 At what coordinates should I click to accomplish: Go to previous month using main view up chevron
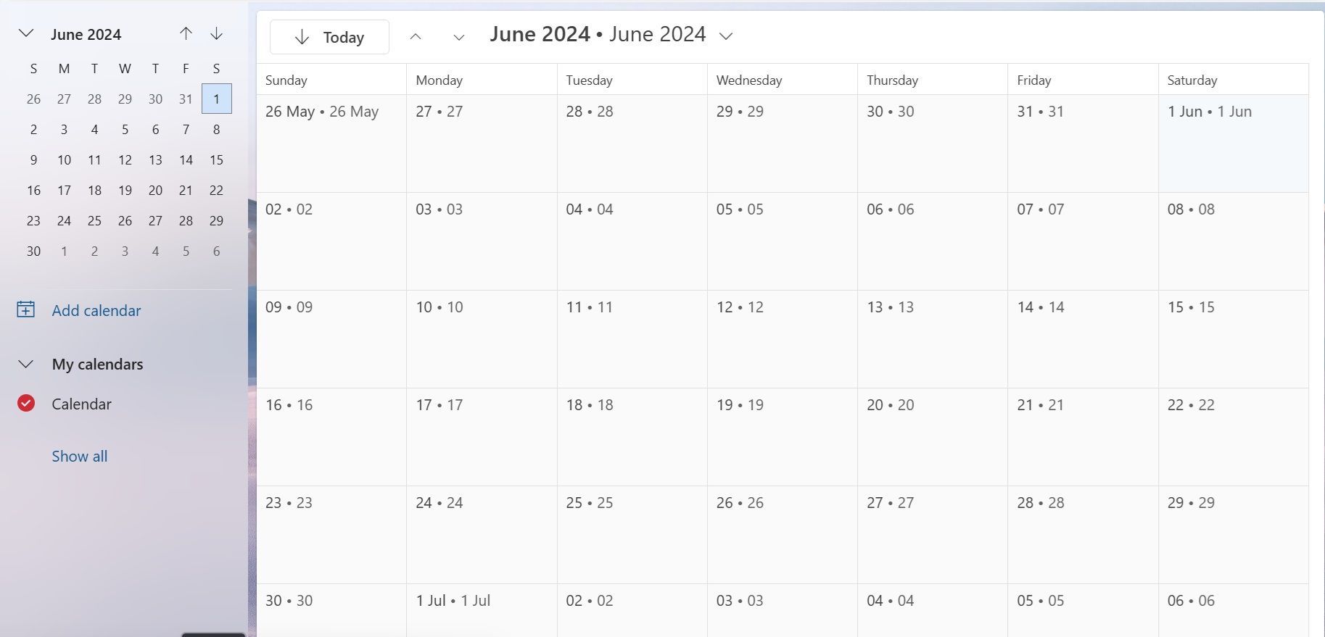416,36
